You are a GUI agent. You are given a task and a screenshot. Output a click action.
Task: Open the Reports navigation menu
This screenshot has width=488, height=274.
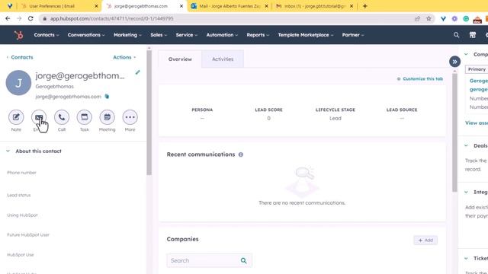258,35
